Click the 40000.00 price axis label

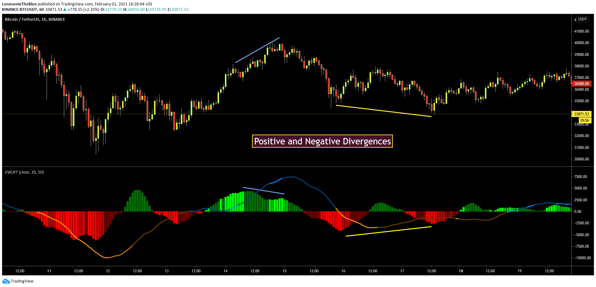[x=582, y=43]
